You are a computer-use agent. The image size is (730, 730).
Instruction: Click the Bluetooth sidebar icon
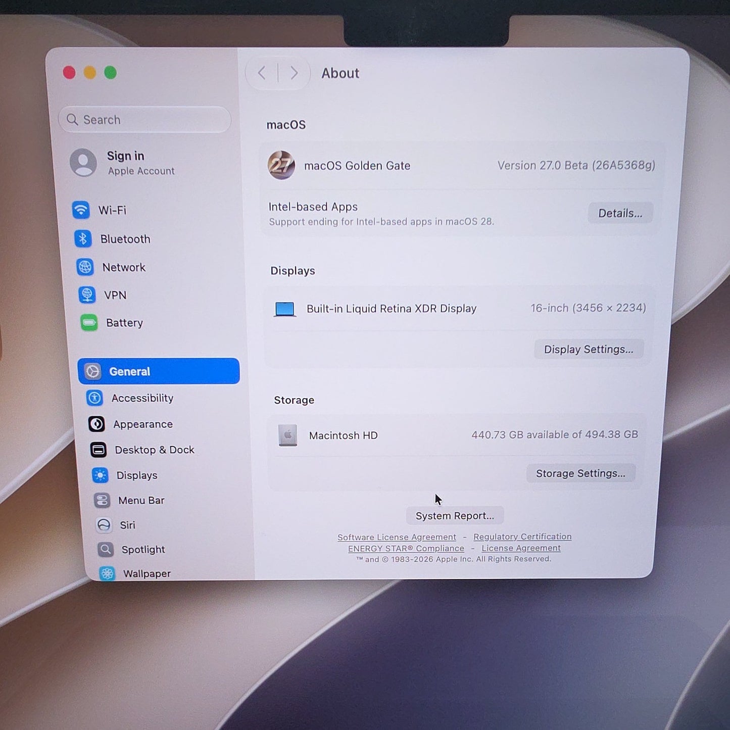pos(83,238)
